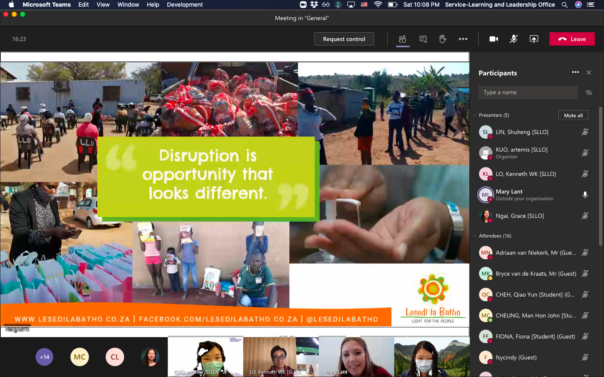Image resolution: width=604 pixels, height=377 pixels.
Task: Expand the +14 more participants bubble
Action: click(x=45, y=357)
